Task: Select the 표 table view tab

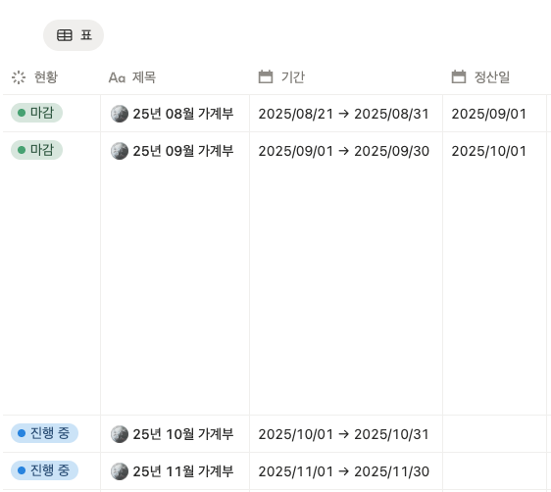Action: (74, 35)
